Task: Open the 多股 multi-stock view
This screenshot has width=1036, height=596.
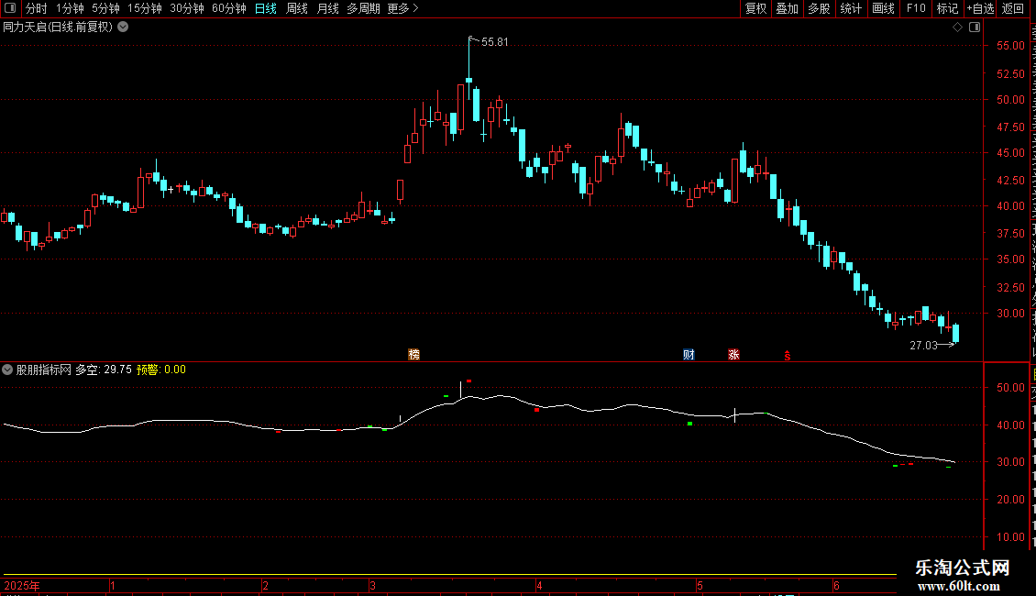Action: coord(819,8)
